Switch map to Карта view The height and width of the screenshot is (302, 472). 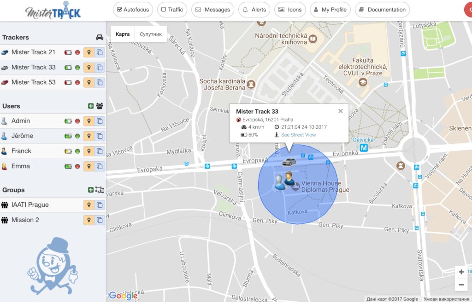123,34
